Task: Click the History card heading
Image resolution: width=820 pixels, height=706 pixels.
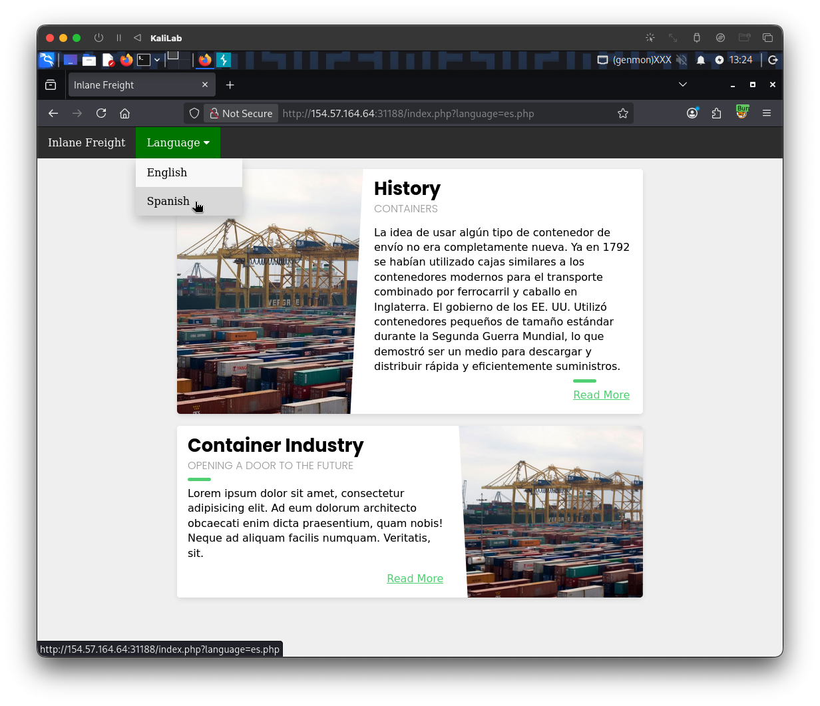Action: [x=407, y=188]
